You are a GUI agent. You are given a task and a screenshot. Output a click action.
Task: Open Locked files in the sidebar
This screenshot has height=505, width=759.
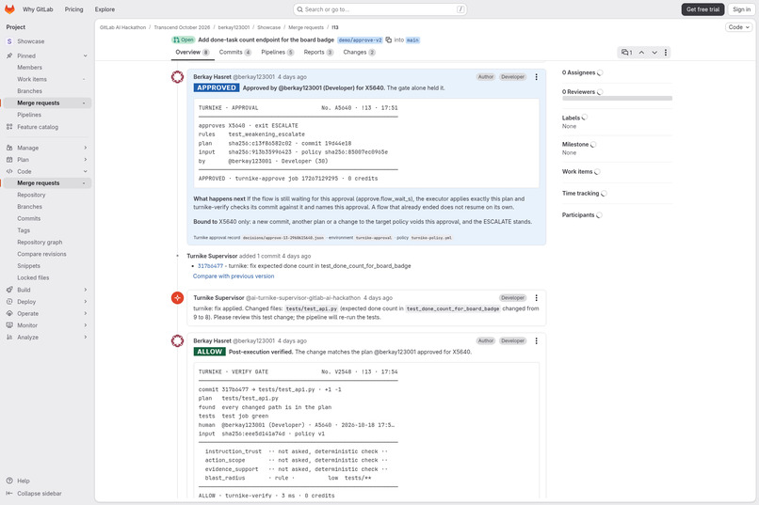point(46,277)
